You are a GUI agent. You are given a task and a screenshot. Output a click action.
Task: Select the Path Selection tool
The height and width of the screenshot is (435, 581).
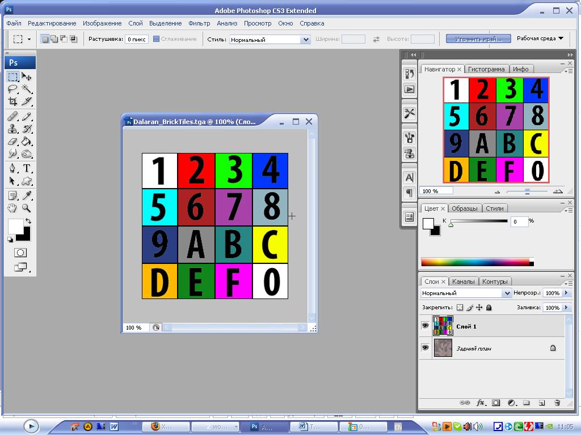pos(13,181)
